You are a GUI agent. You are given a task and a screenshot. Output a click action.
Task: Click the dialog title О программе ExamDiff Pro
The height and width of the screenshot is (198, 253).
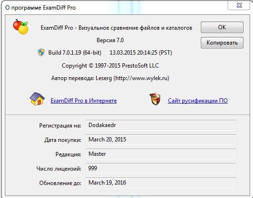point(40,8)
